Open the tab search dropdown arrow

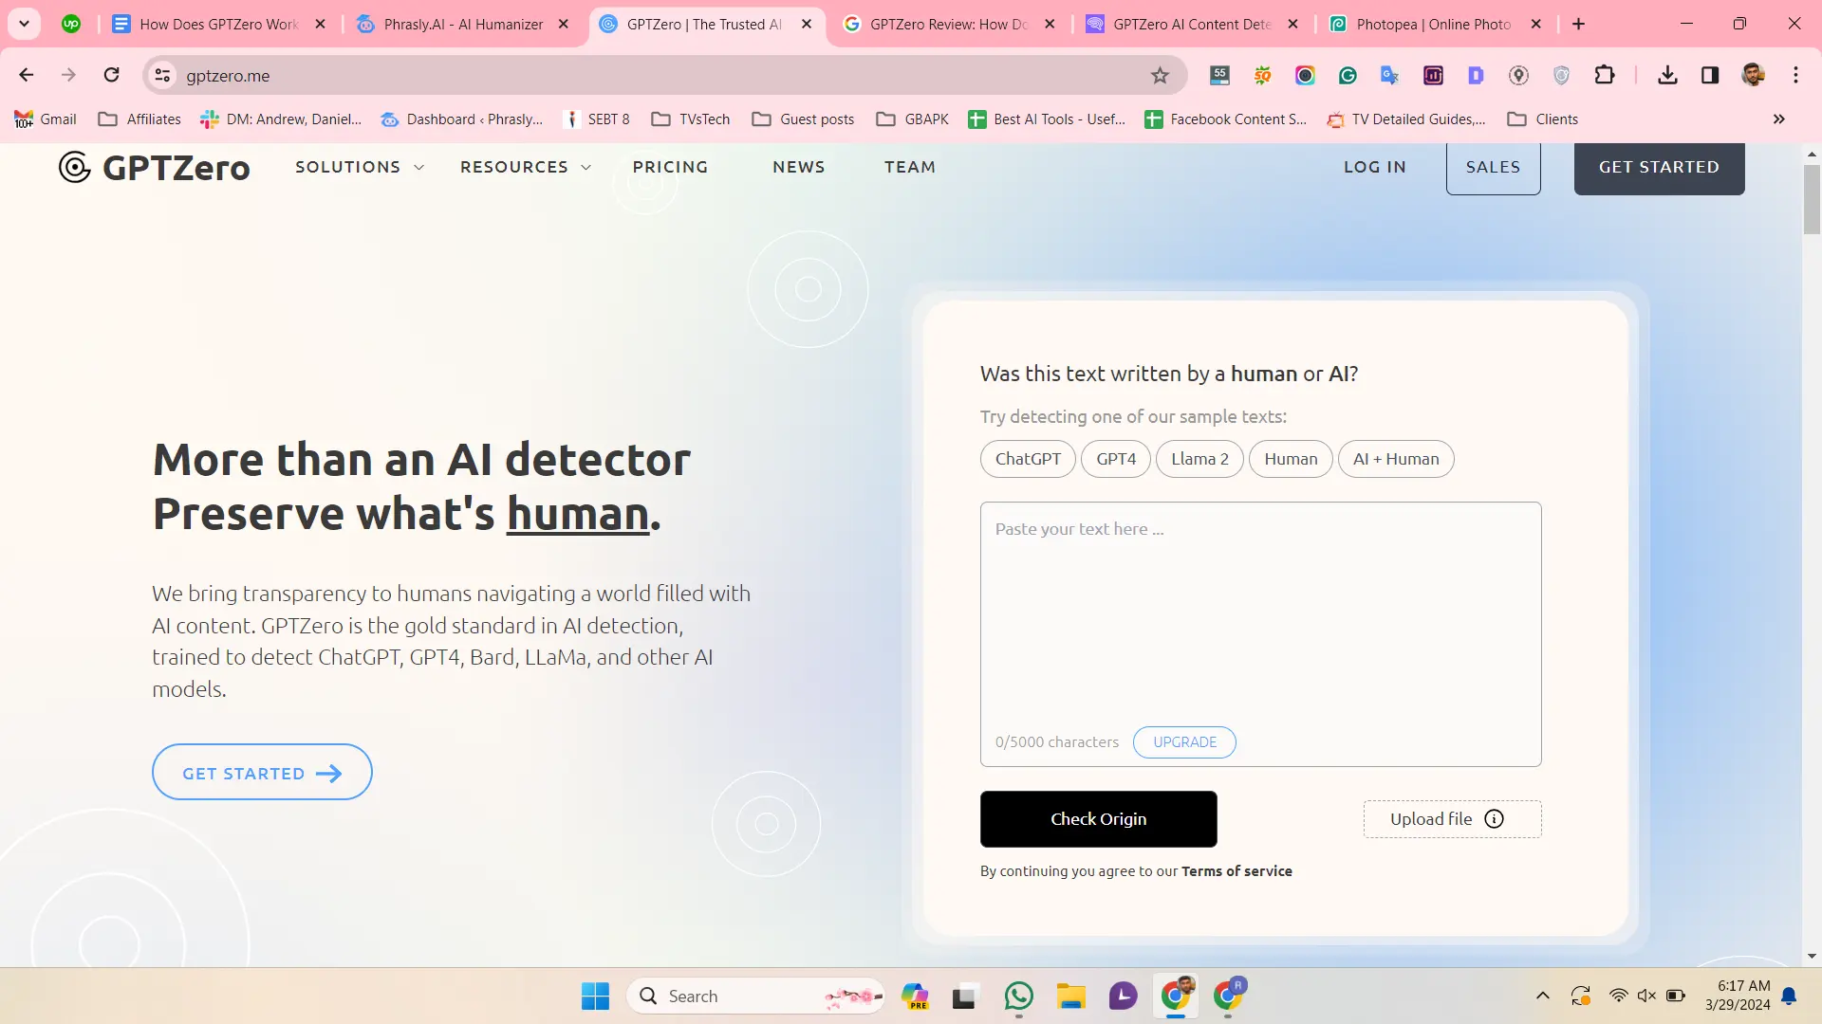(25, 24)
